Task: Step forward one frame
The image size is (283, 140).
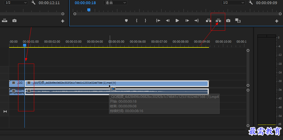Action: click(x=187, y=21)
